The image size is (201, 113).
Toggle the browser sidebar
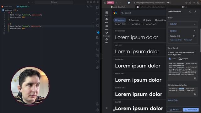[105, 3]
